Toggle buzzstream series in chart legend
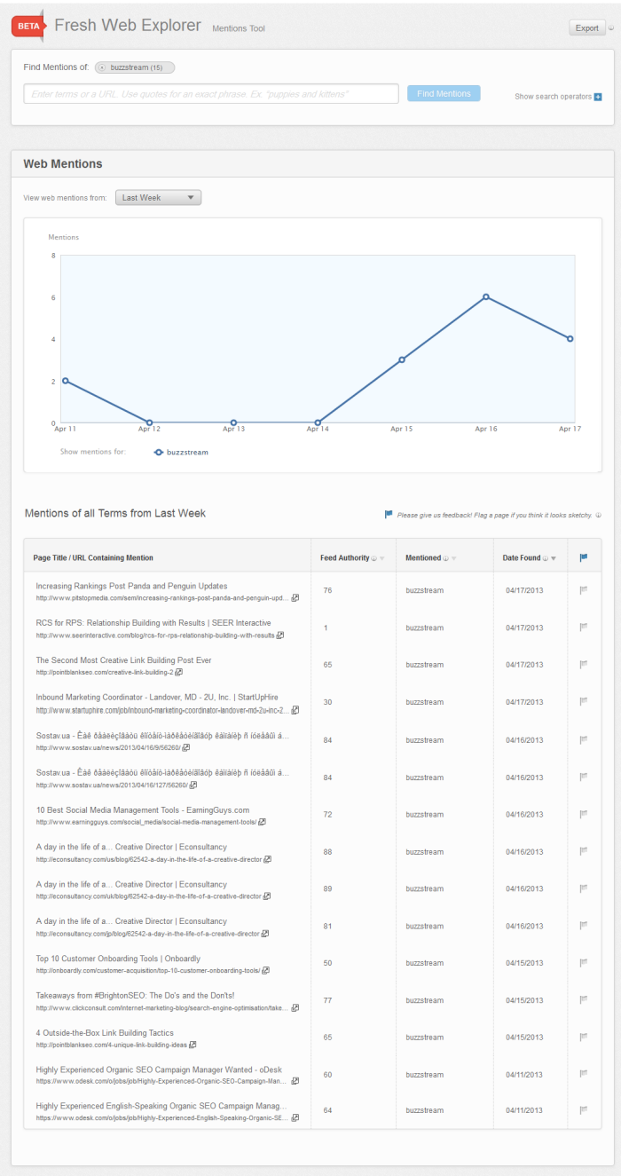This screenshot has width=621, height=1176. (181, 452)
